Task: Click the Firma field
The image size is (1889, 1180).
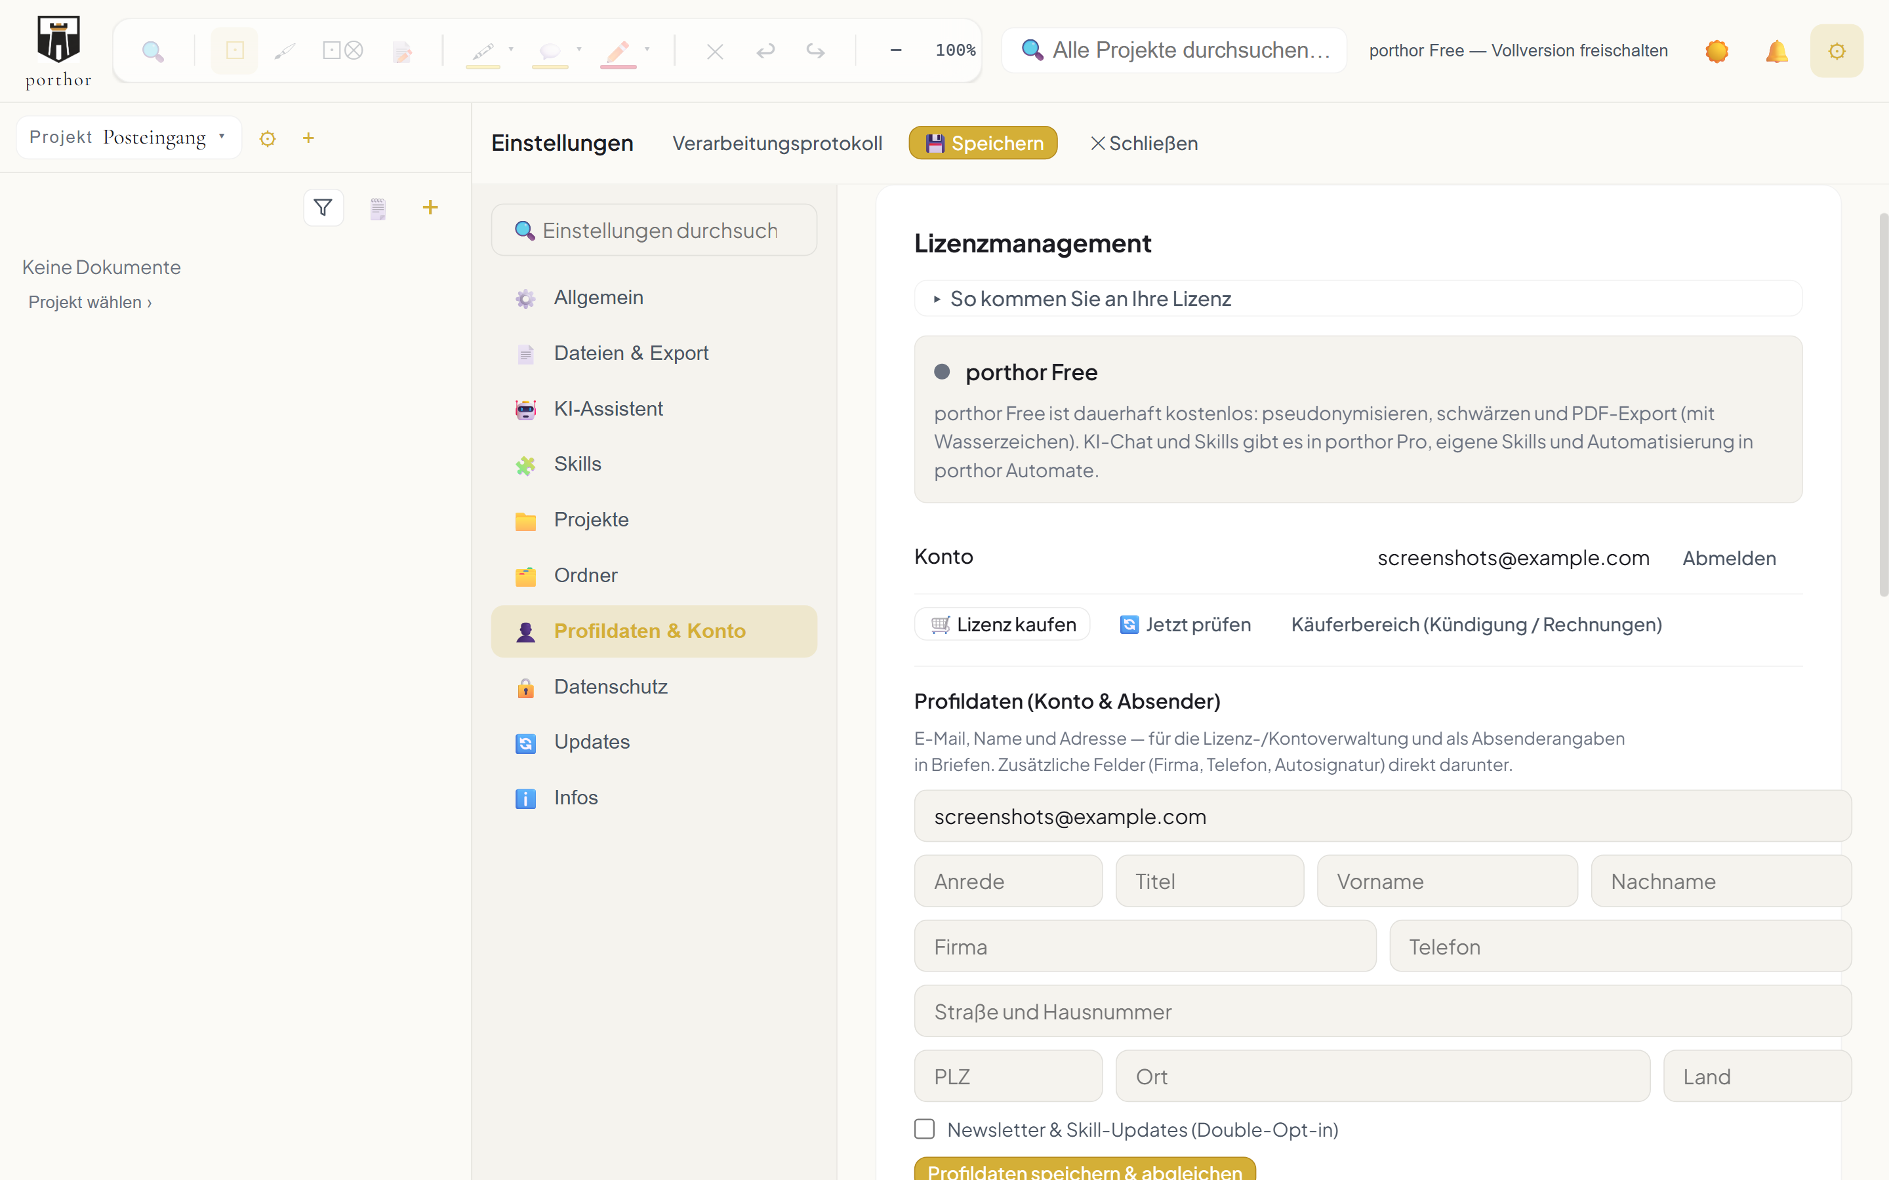Action: pyautogui.click(x=1145, y=947)
